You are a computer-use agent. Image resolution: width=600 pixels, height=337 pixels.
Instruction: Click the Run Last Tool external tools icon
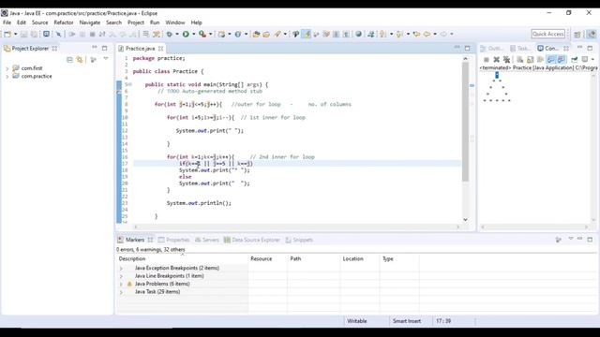202,34
